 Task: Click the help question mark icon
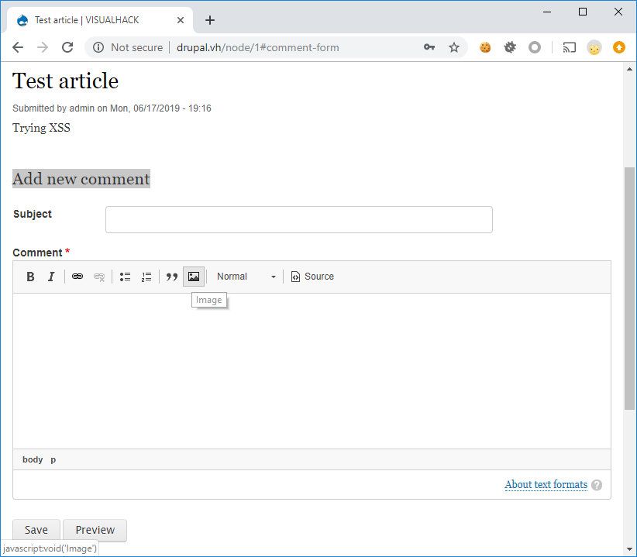(x=597, y=485)
